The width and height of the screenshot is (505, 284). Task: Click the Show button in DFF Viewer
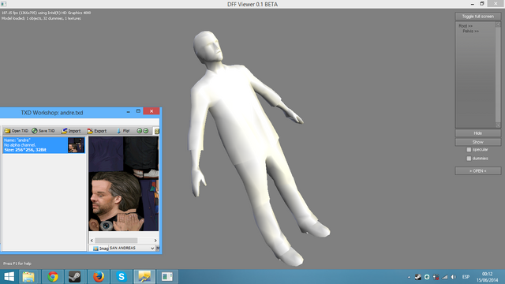pos(478,142)
